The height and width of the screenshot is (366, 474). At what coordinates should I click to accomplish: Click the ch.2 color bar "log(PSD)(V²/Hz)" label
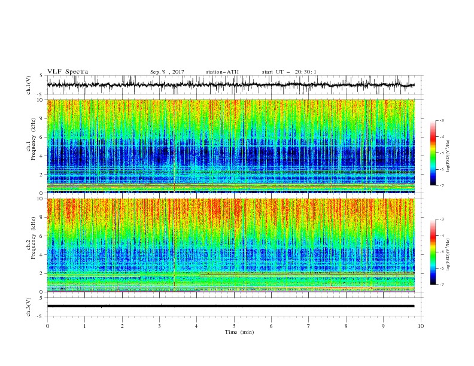[x=448, y=255]
